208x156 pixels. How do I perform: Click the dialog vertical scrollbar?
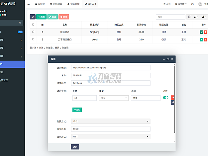click(174, 99)
